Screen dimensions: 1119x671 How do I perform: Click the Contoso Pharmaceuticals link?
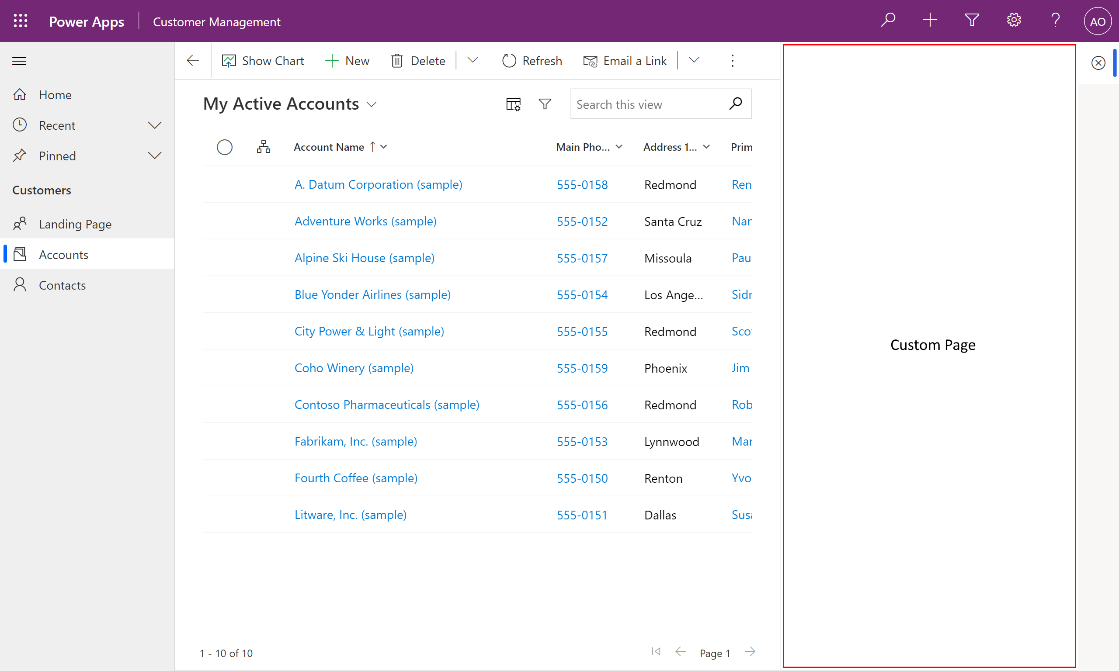(x=386, y=404)
